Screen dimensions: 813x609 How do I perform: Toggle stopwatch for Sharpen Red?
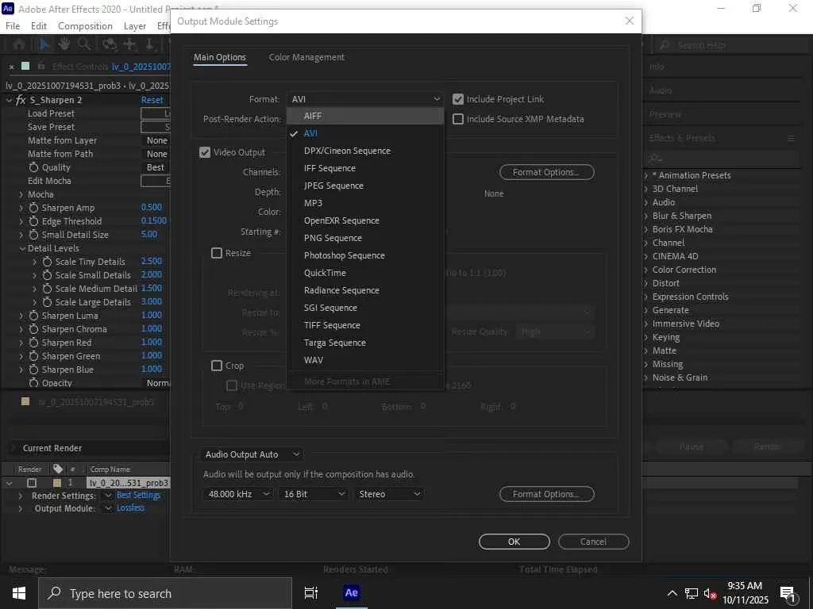33,343
